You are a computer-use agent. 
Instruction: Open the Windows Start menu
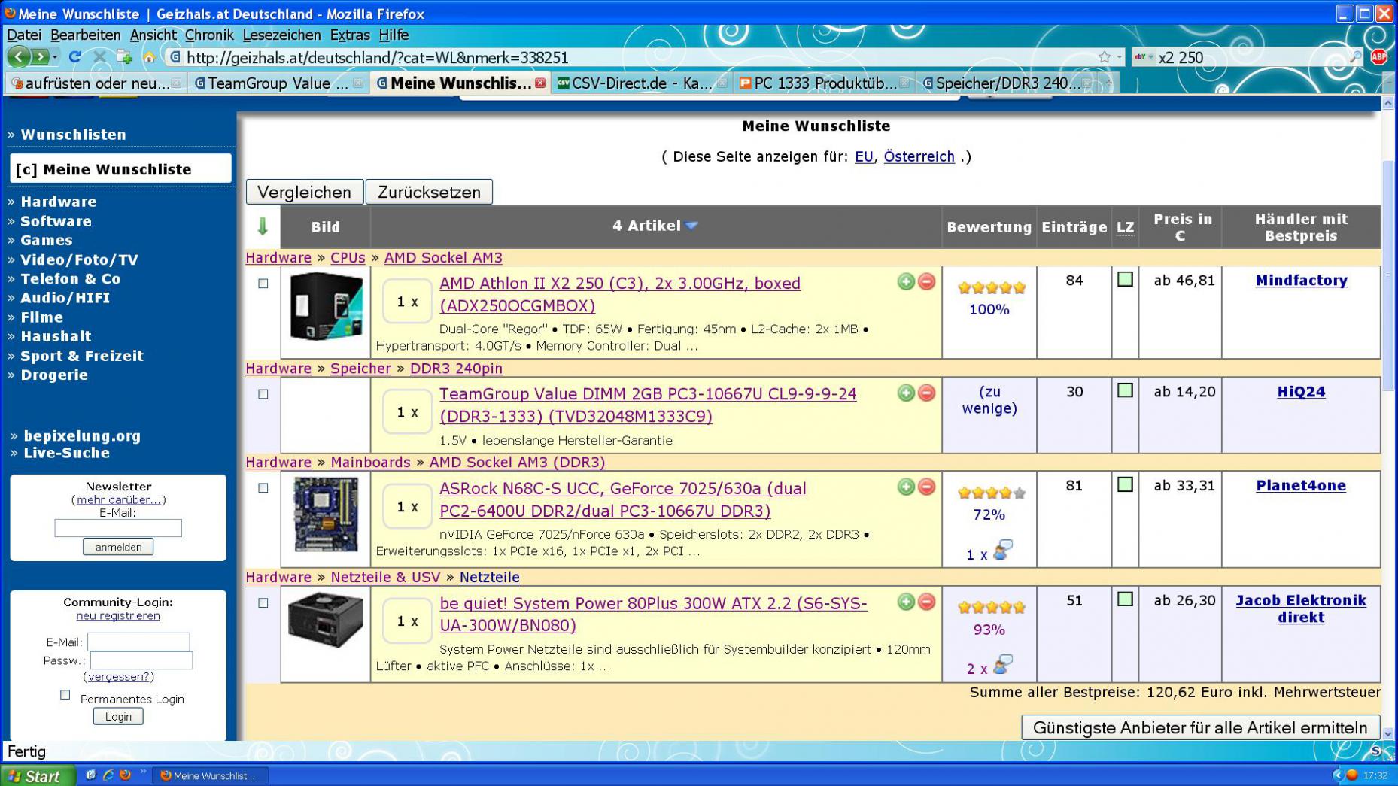pyautogui.click(x=38, y=775)
